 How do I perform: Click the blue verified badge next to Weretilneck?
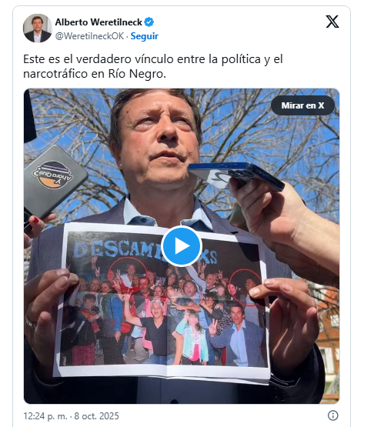149,22
